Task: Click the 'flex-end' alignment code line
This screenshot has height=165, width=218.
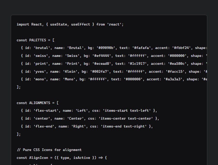Action: pos(87,126)
